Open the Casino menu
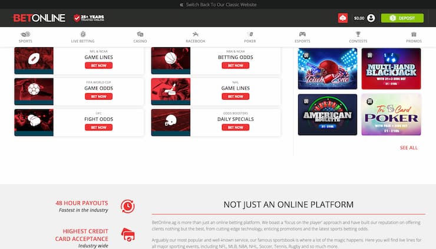 coord(140,37)
